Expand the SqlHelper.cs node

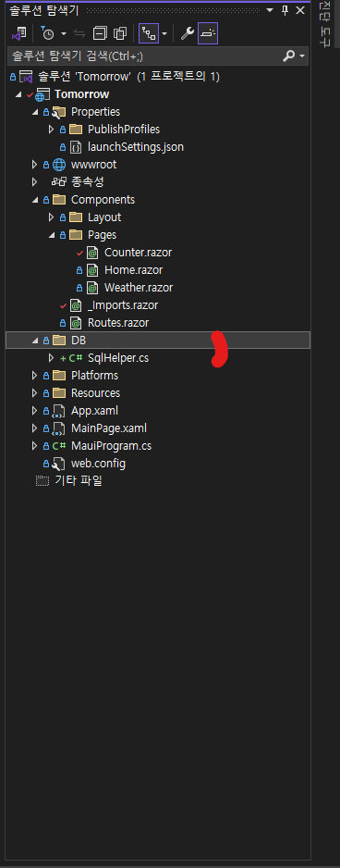pyautogui.click(x=52, y=358)
